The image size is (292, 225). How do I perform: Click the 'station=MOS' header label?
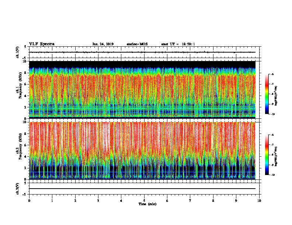click(137, 44)
